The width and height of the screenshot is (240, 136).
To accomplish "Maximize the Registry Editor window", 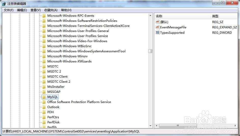I will pos(223,3).
